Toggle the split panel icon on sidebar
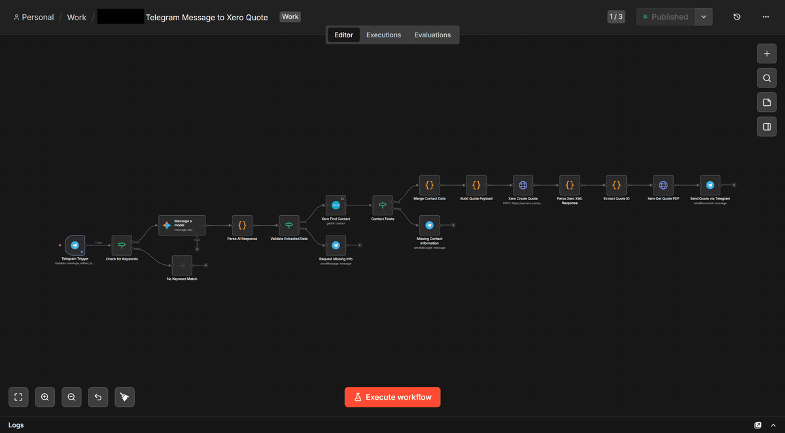The height and width of the screenshot is (433, 785). coord(766,126)
